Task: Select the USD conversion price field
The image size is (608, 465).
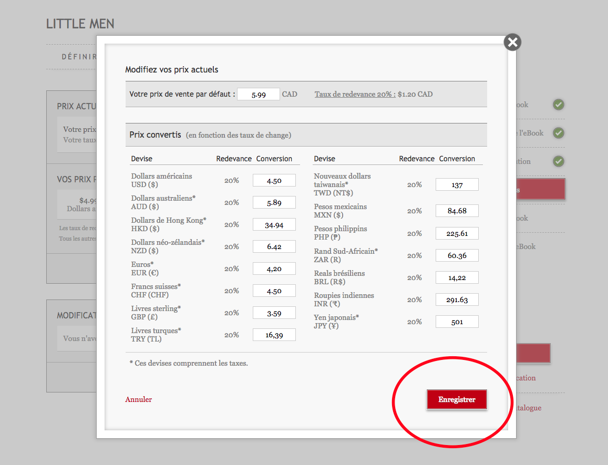Action: pyautogui.click(x=274, y=181)
